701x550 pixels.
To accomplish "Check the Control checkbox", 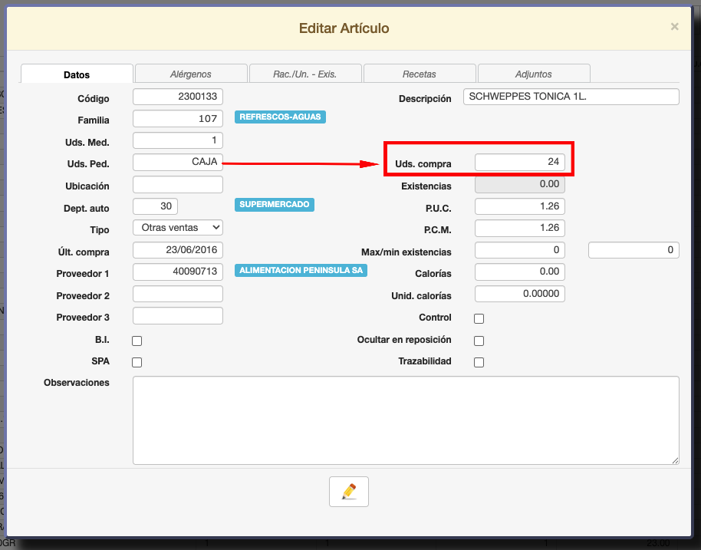I will (479, 318).
